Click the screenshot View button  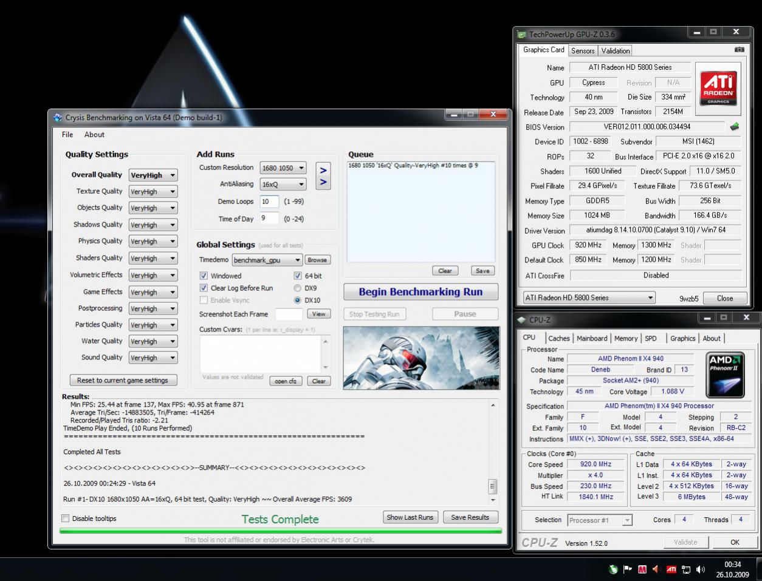click(319, 314)
